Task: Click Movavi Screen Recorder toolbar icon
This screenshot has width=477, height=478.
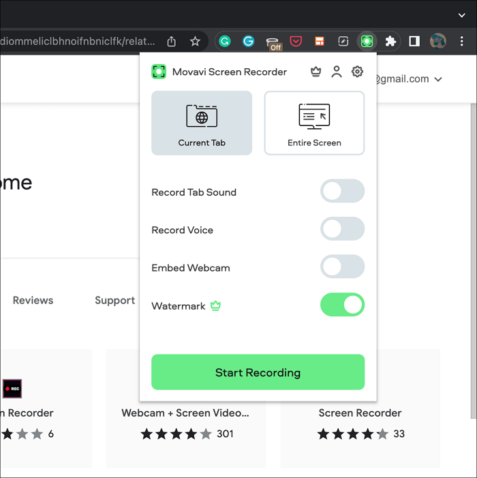Action: [x=367, y=41]
